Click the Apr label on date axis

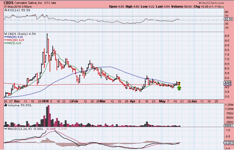[132, 101]
